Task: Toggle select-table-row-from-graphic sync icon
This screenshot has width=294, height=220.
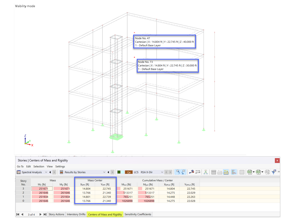Action: (183, 172)
